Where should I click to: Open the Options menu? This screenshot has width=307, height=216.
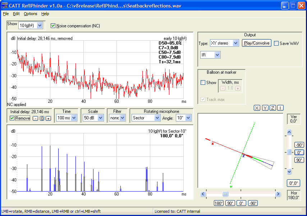pos(30,14)
